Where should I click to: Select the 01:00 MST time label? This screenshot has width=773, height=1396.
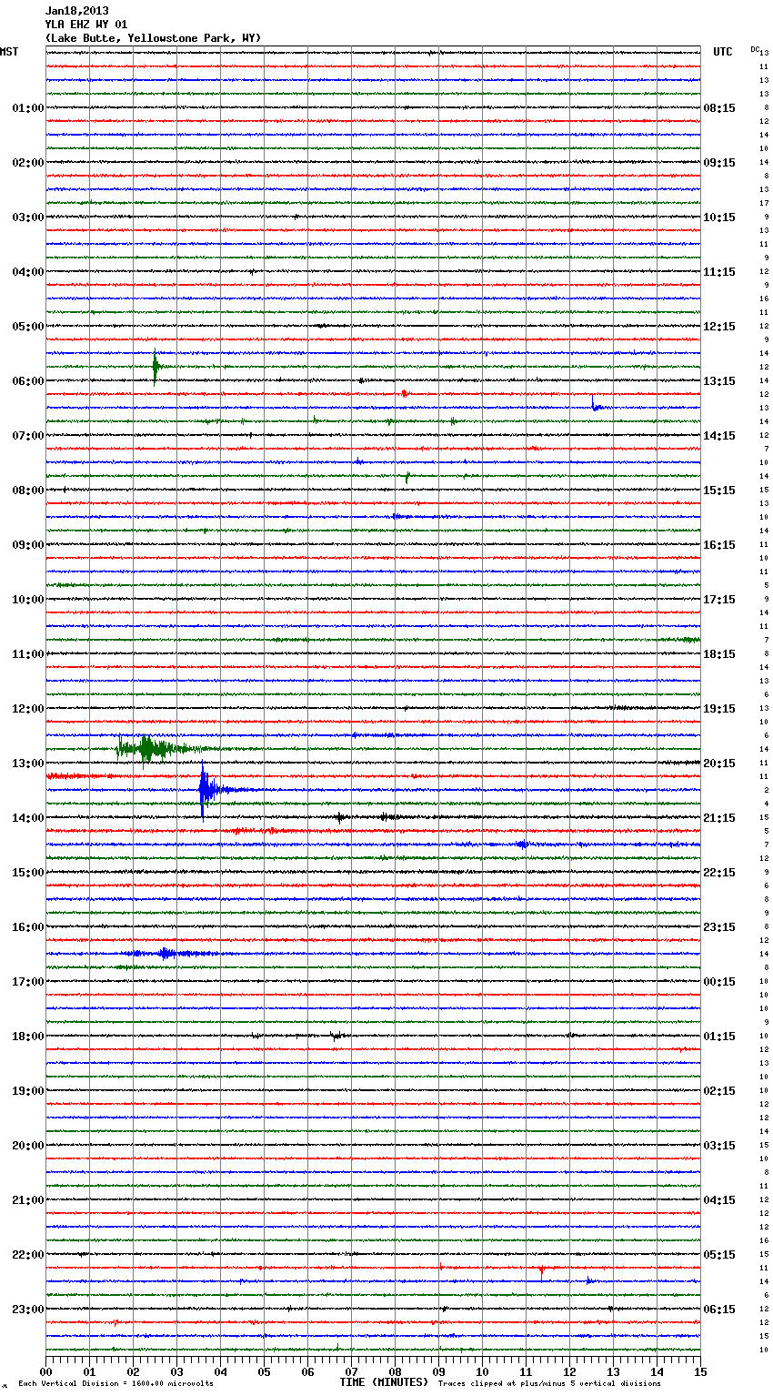(28, 108)
